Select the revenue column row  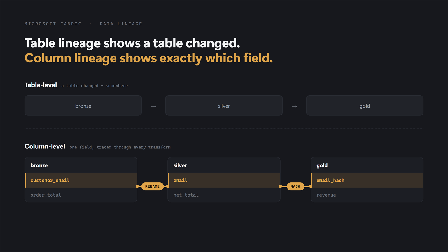tap(367, 195)
